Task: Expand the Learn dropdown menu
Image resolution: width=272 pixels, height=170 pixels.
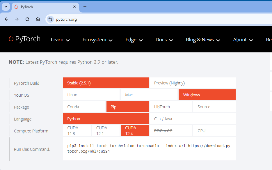Action: click(60, 40)
